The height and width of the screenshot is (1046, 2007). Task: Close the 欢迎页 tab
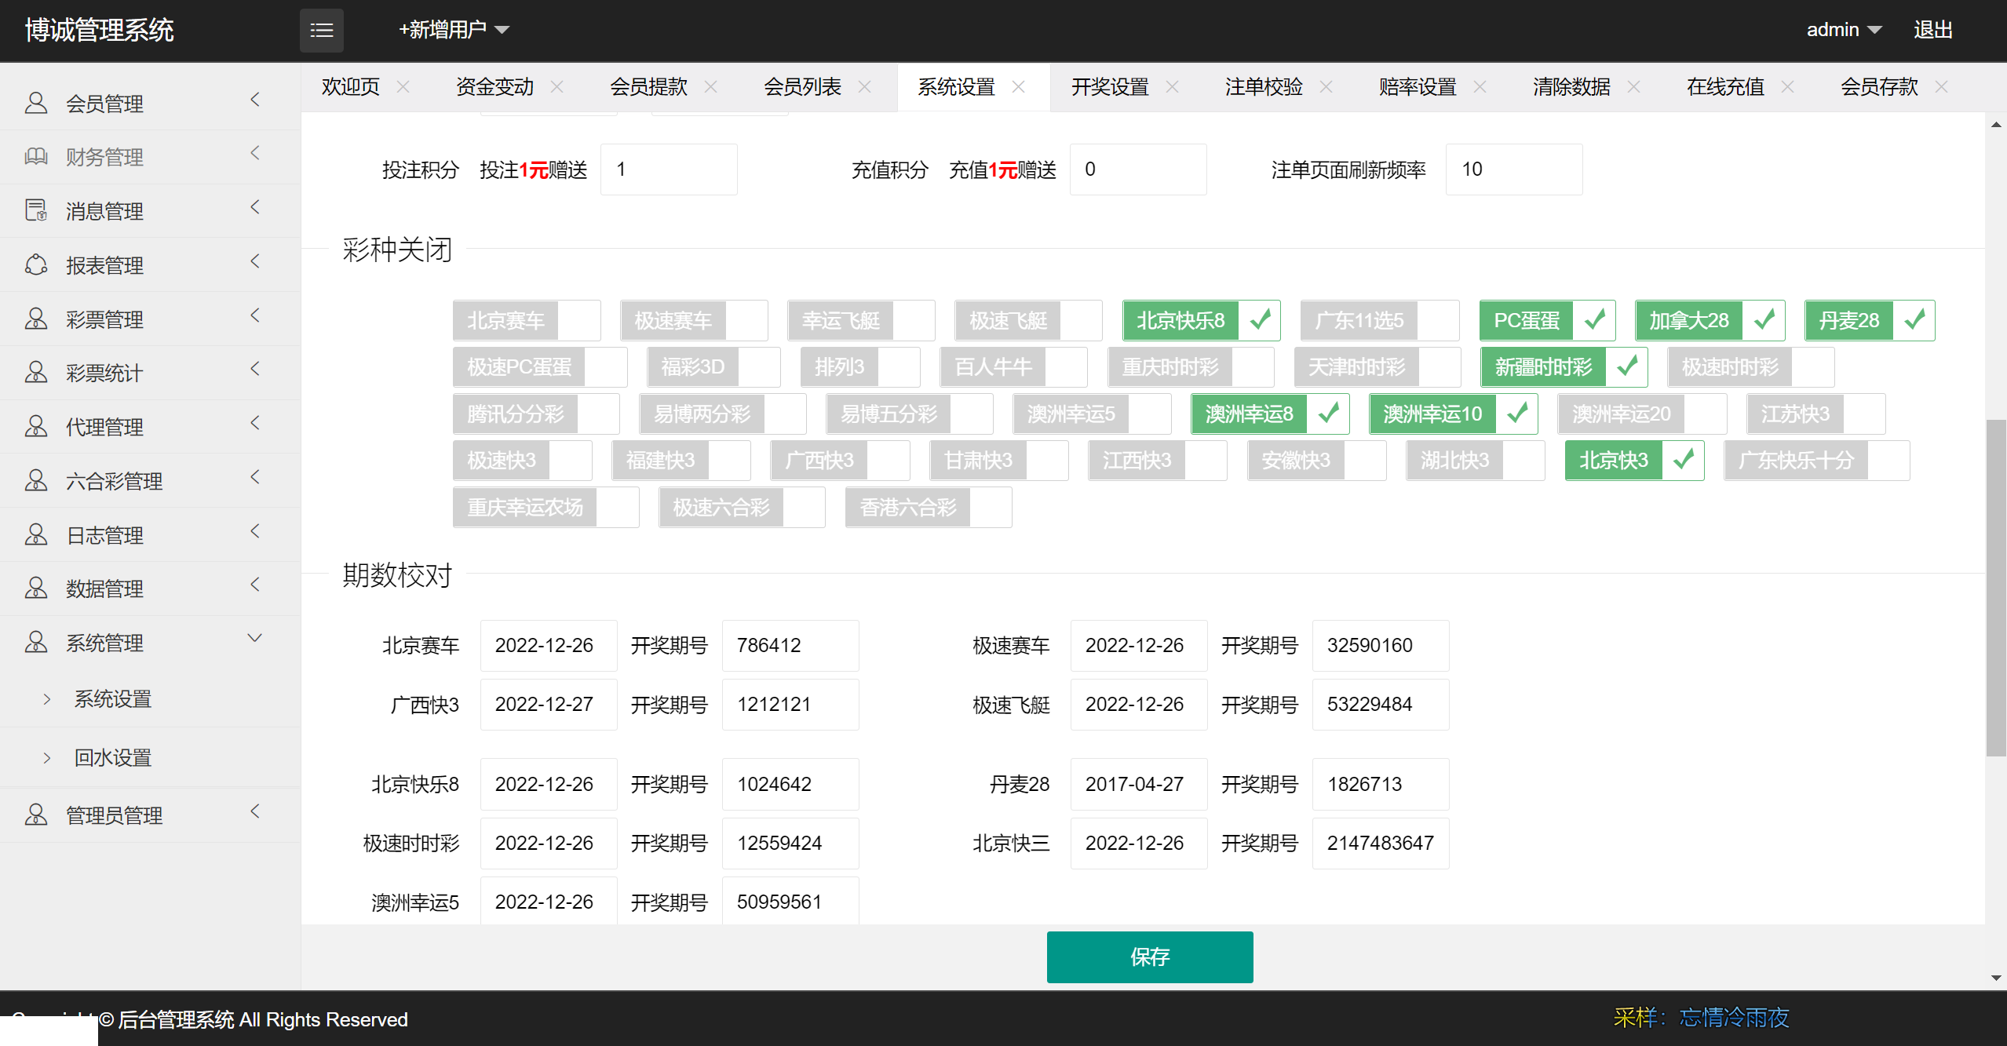403,86
